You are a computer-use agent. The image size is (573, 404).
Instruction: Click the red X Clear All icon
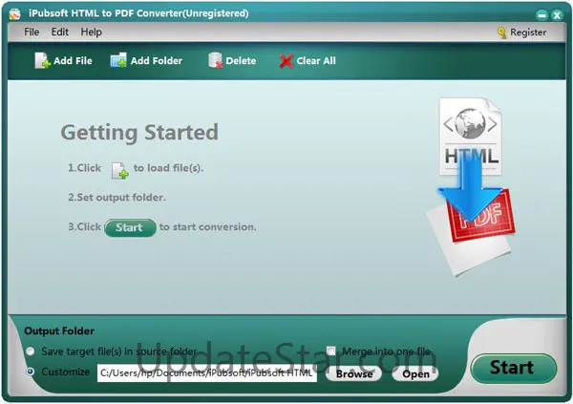(x=286, y=61)
